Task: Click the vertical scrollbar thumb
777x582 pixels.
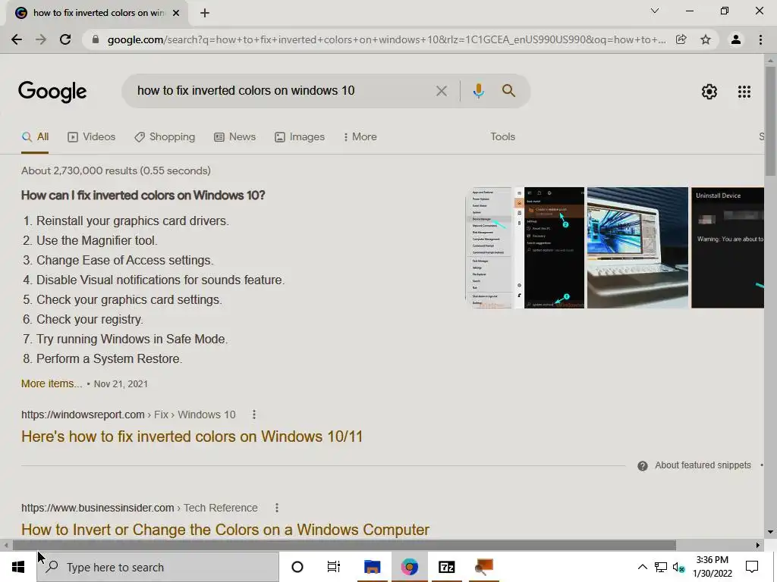Action: coord(770,120)
